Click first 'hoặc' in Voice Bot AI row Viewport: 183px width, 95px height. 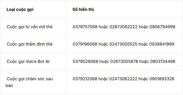(104, 62)
